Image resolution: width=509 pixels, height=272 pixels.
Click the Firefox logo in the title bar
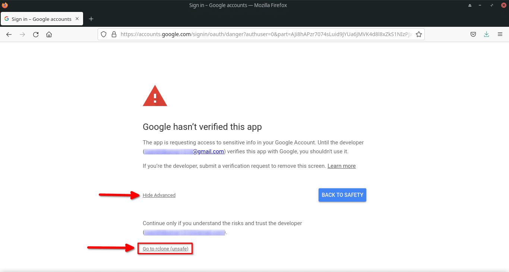pos(5,5)
